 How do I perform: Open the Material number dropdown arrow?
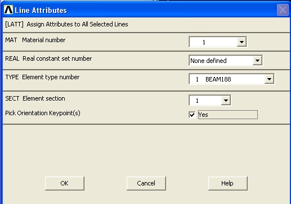click(241, 42)
